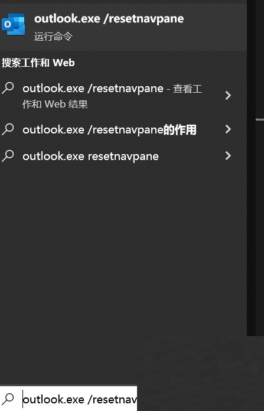Click the search magnifier icon in the taskbar box

coord(8,399)
